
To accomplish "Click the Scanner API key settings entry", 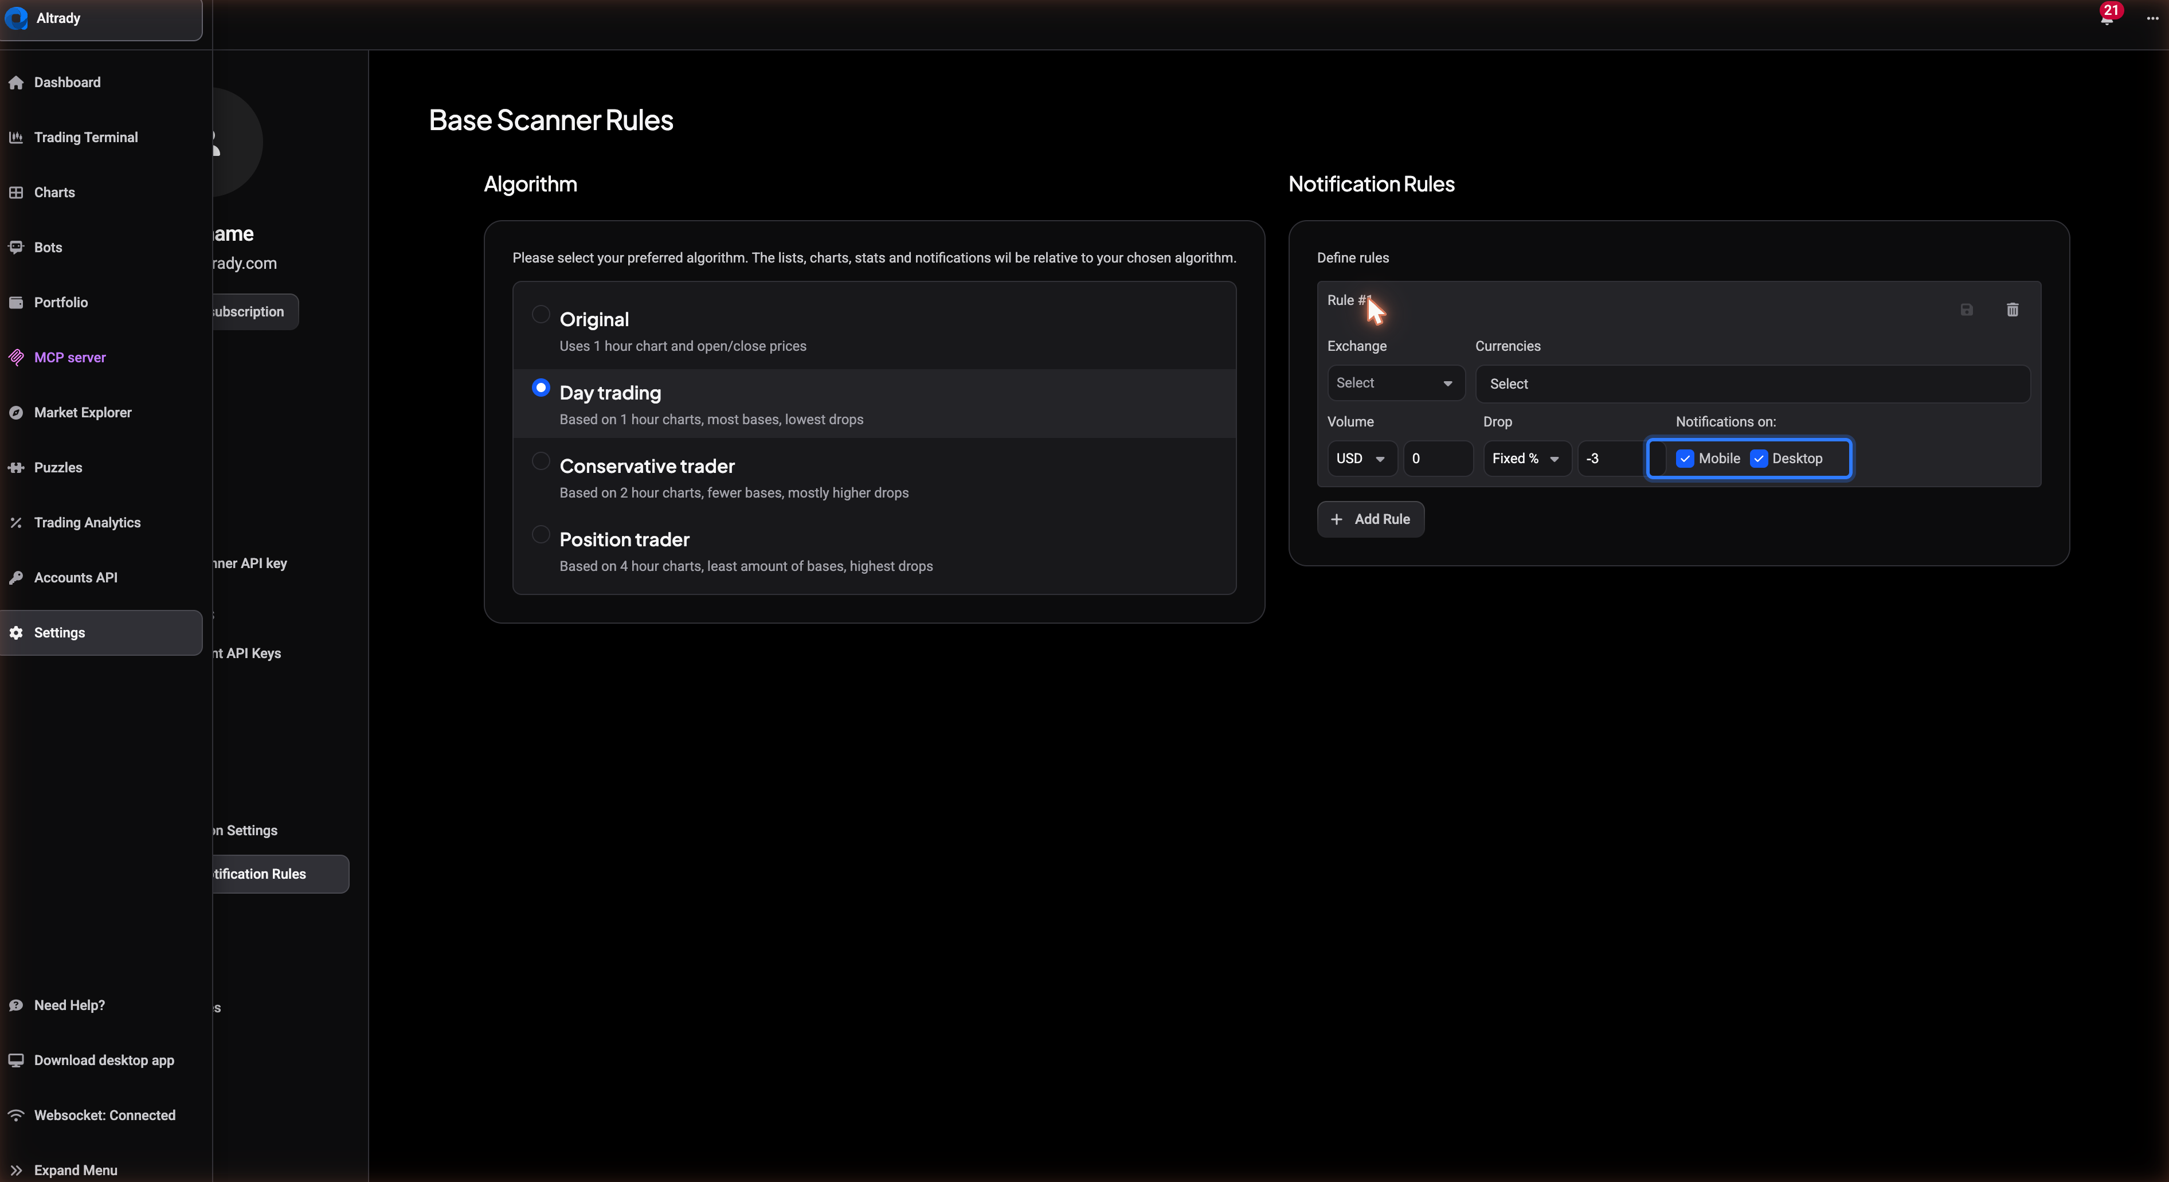I will (250, 563).
